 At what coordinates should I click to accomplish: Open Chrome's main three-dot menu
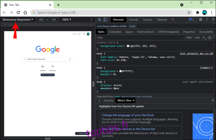[212, 12]
